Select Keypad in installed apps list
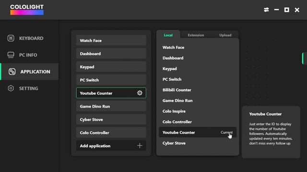The height and width of the screenshot is (172, 307). [x=111, y=67]
